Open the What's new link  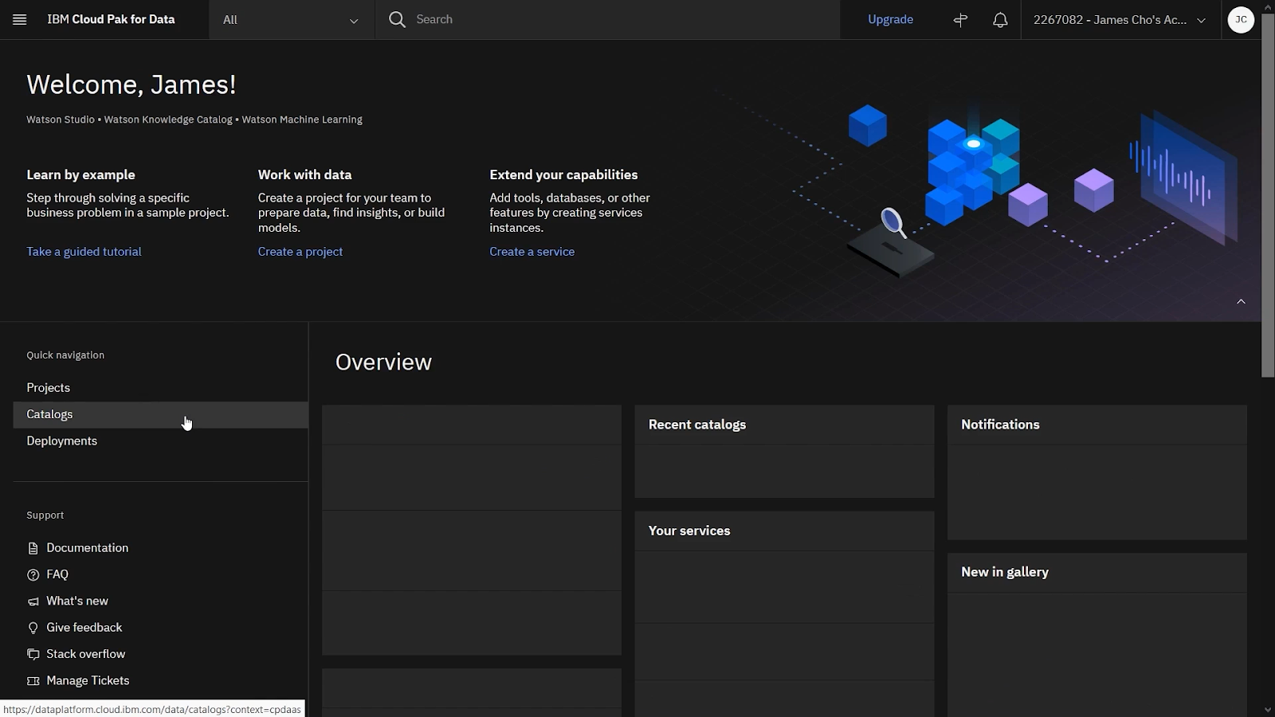click(x=77, y=601)
